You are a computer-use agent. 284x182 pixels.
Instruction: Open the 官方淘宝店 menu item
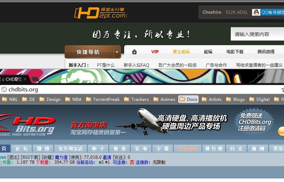click(x=71, y=148)
